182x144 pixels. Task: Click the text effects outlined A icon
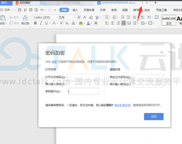[x=73, y=23]
